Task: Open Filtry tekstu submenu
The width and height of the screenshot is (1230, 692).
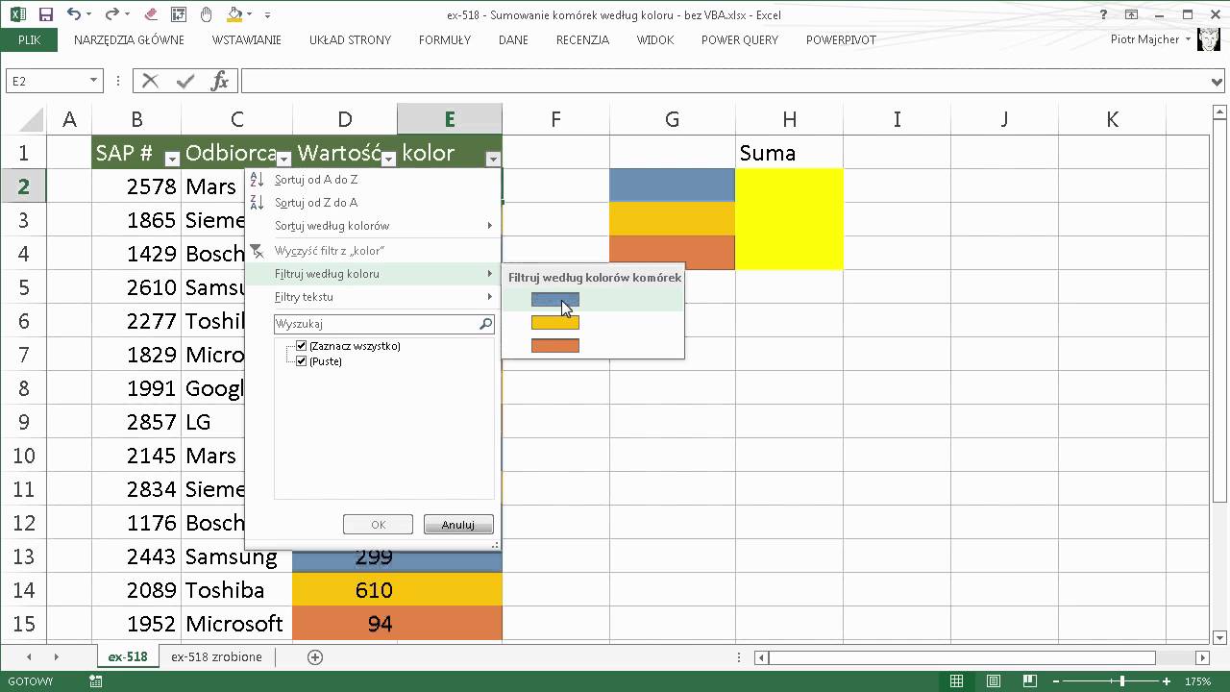Action: [x=373, y=297]
